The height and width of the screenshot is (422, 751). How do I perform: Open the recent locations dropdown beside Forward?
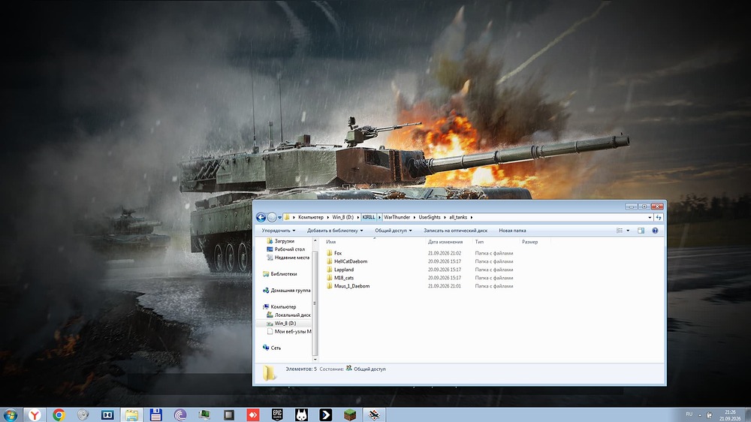[279, 218]
